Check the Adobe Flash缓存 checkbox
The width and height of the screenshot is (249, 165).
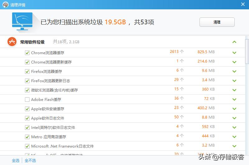click(x=27, y=100)
